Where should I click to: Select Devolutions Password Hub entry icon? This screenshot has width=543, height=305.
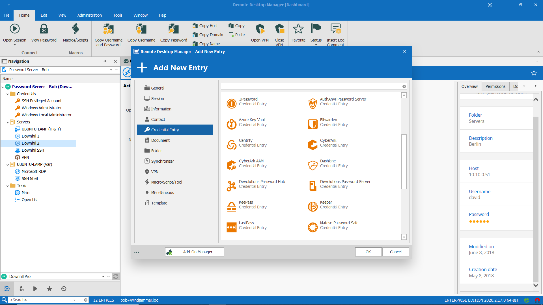click(x=232, y=186)
